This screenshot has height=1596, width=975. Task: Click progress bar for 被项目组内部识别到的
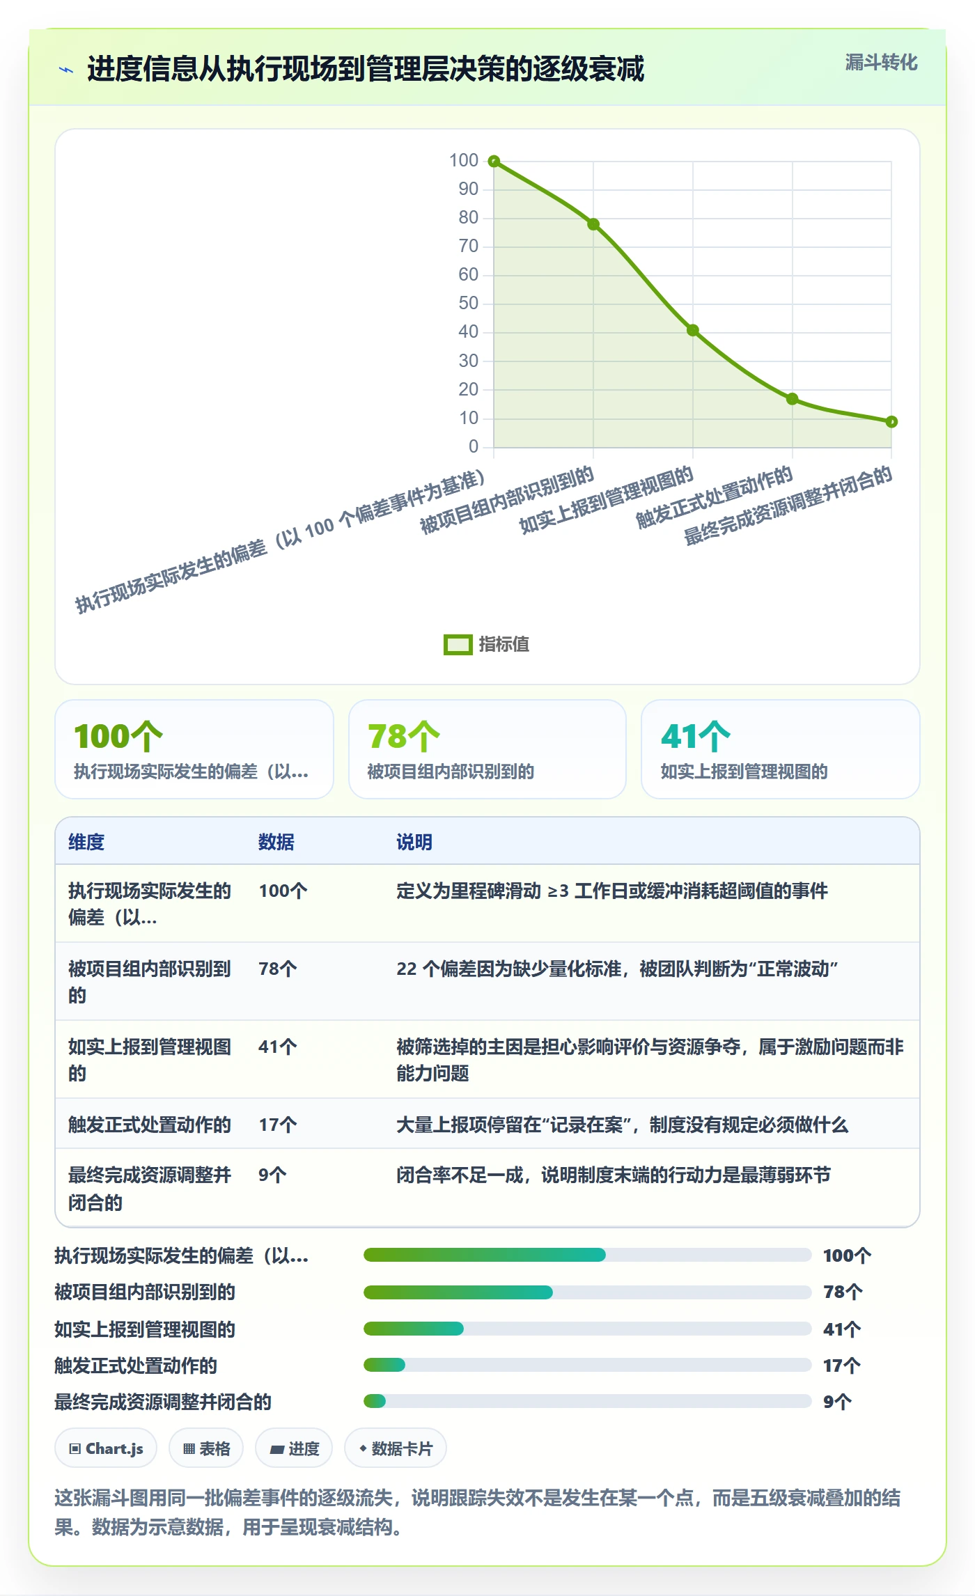[x=587, y=1292]
